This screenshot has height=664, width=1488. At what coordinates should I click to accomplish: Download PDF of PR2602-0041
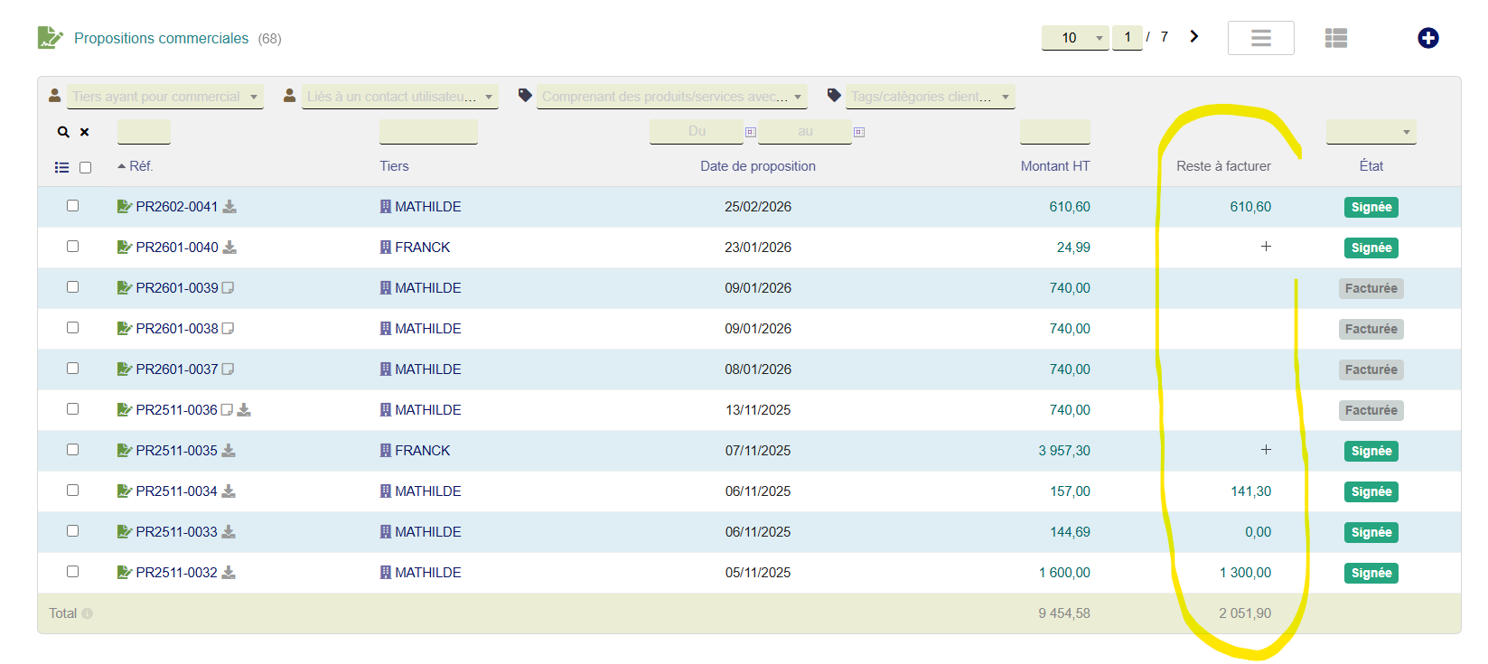(x=229, y=207)
